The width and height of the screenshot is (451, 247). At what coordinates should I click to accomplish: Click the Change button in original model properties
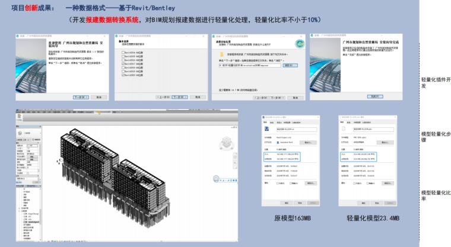coord(307,142)
